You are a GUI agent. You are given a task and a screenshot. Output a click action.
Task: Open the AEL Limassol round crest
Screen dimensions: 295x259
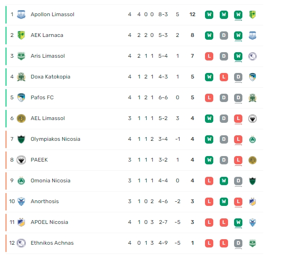click(21, 118)
